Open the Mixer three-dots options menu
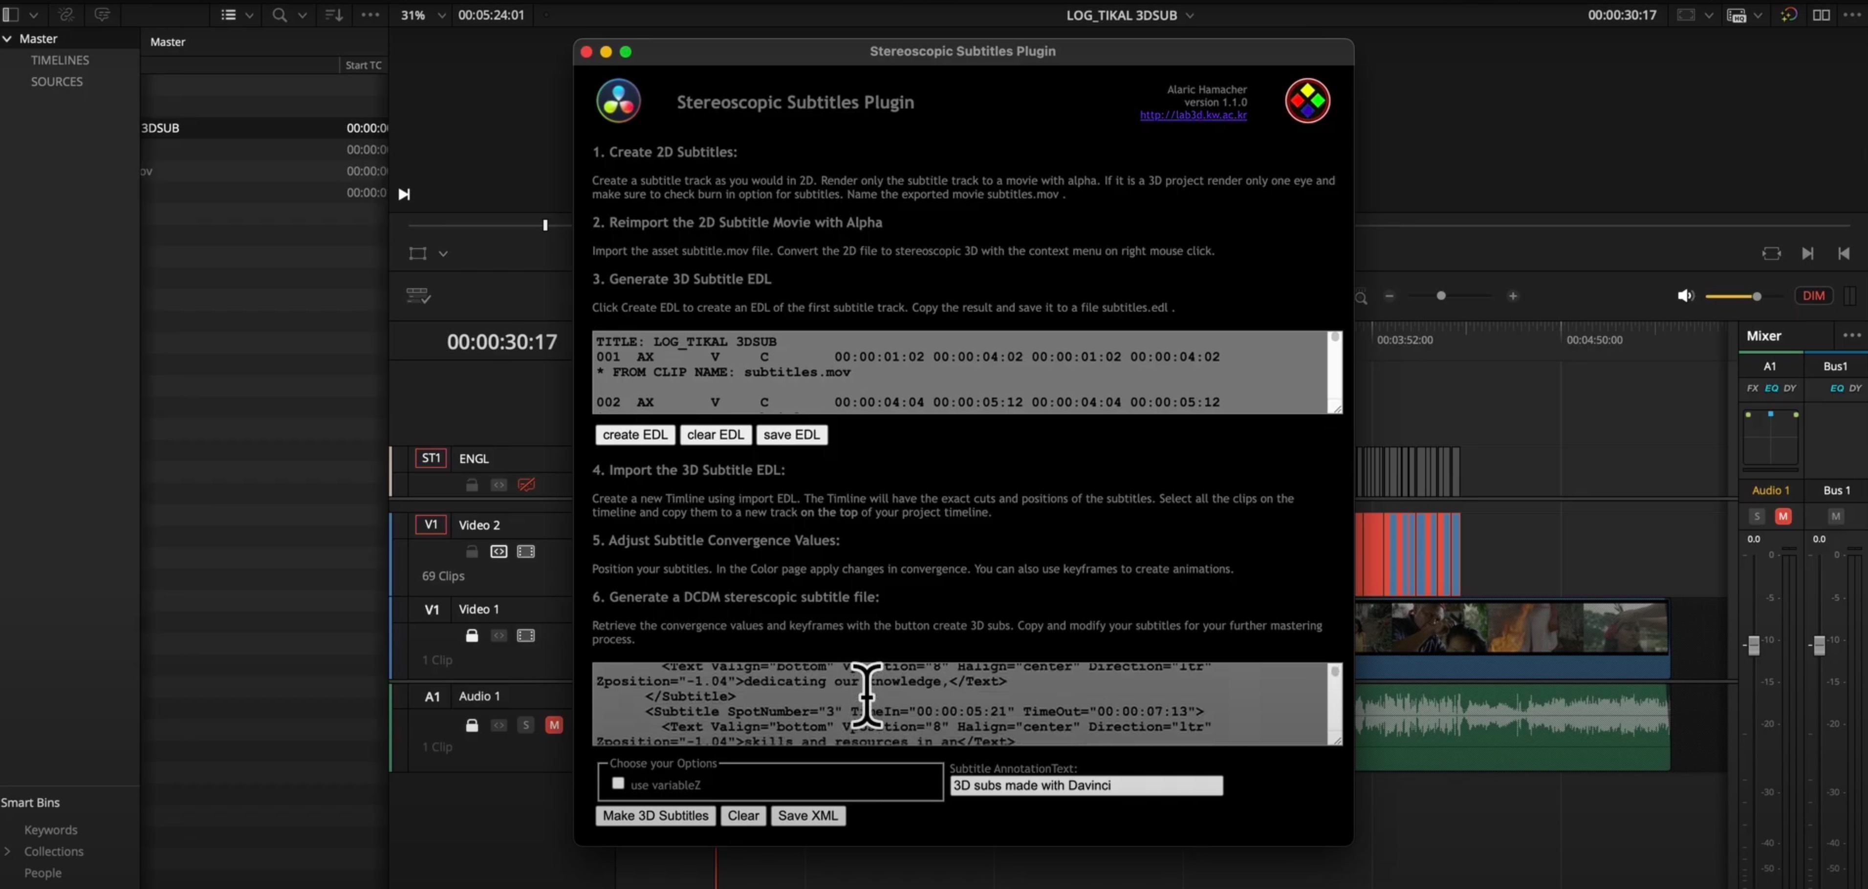The height and width of the screenshot is (889, 1868). 1851,335
